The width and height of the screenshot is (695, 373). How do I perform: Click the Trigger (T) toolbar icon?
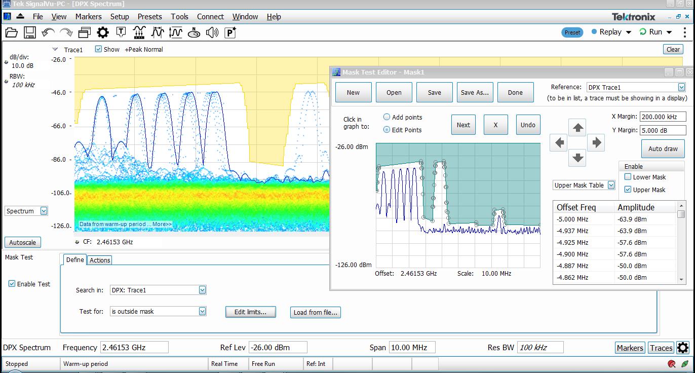click(x=121, y=33)
